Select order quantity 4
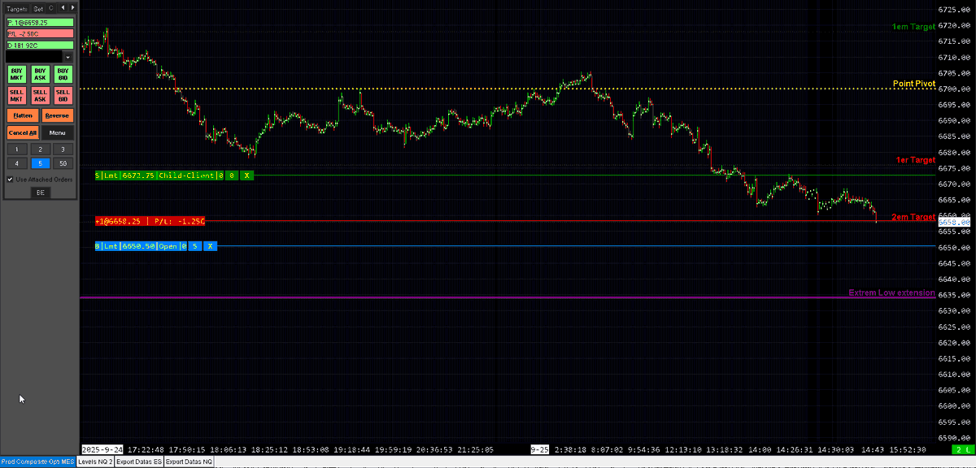The image size is (976, 468). pos(16,163)
